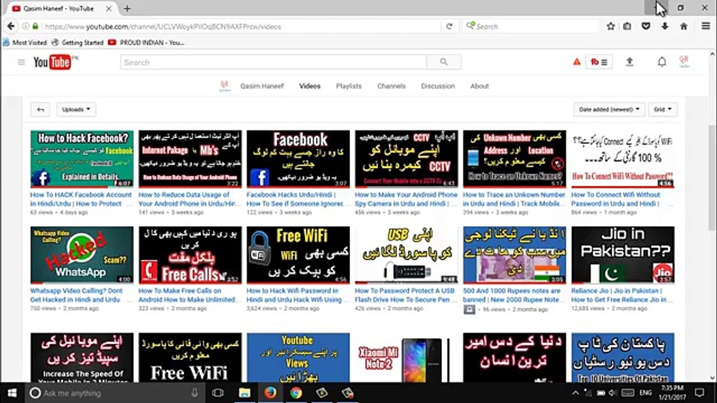Open Firefox from the taskbar
The image size is (717, 403).
coord(270,393)
